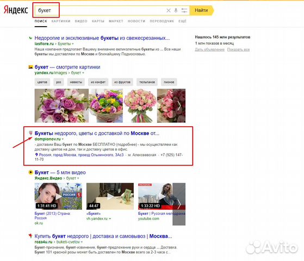
Task: Click the Найти search button
Action: point(201,10)
